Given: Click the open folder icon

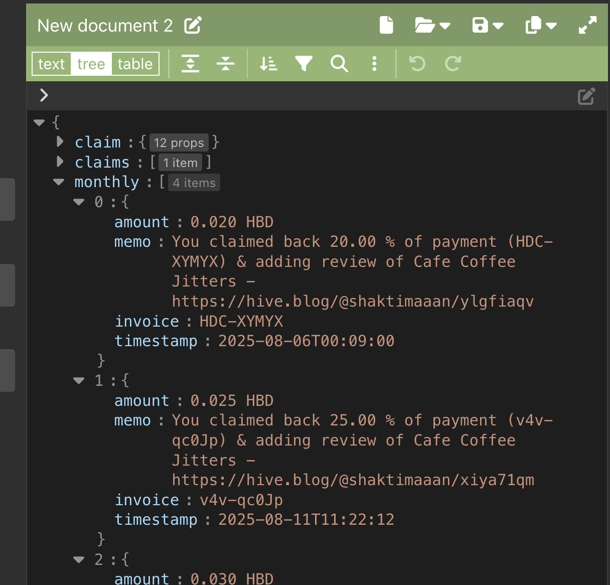Looking at the screenshot, I should (x=424, y=25).
